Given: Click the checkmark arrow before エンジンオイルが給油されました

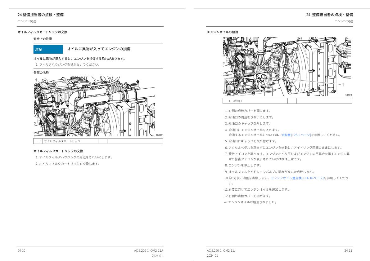Looking at the screenshot, I should point(225,202).
